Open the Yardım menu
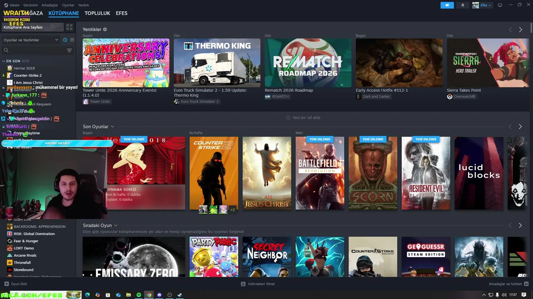This screenshot has height=299, width=533. (83, 5)
